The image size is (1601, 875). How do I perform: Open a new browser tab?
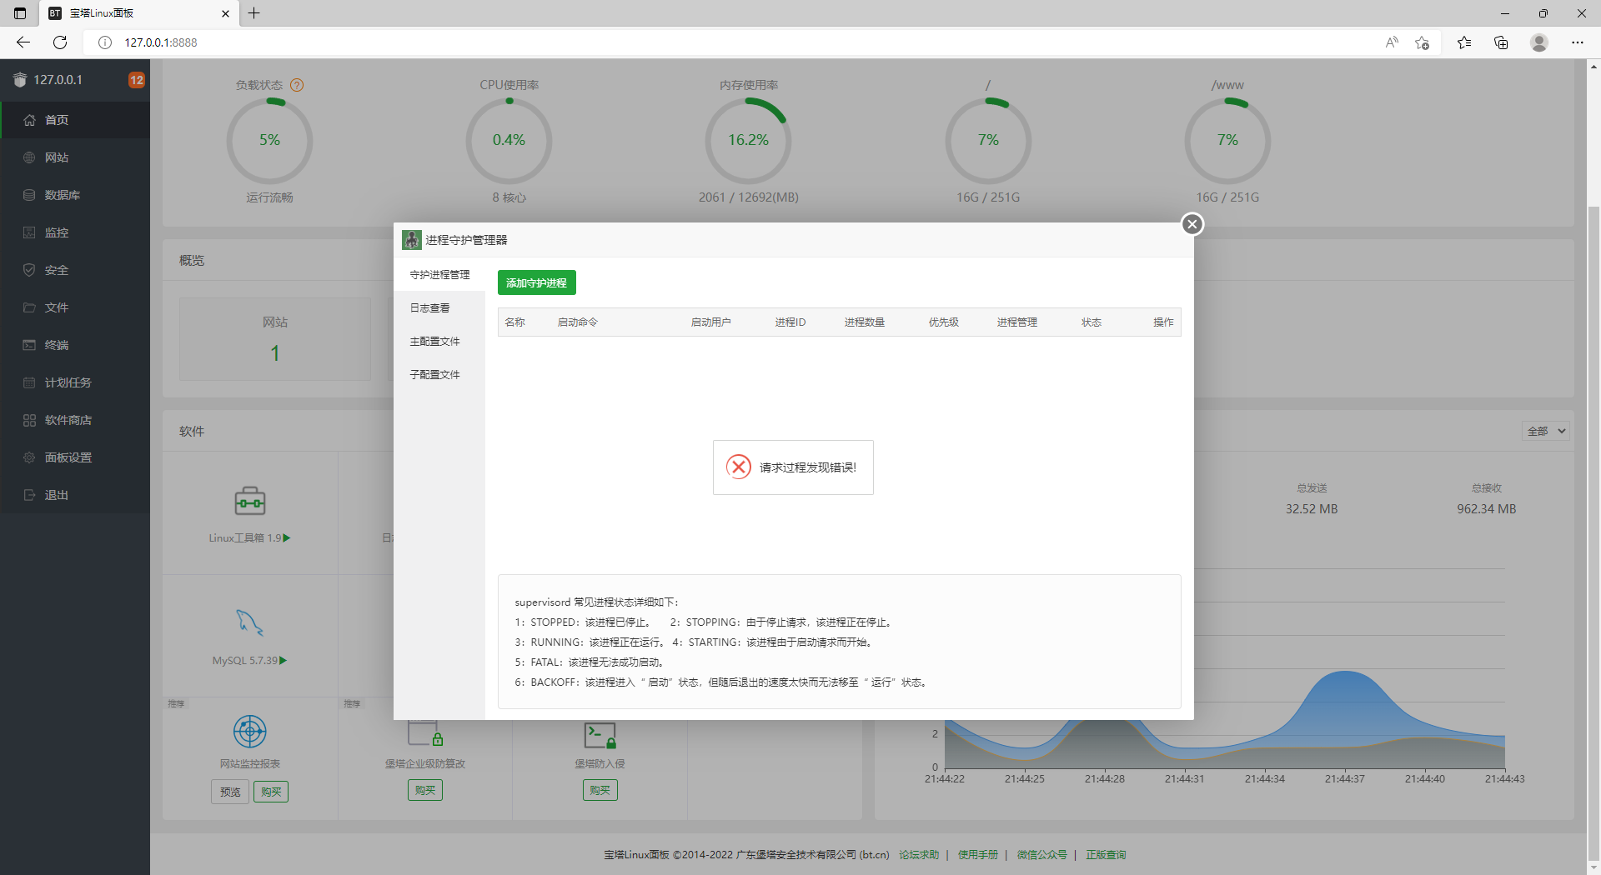click(254, 13)
